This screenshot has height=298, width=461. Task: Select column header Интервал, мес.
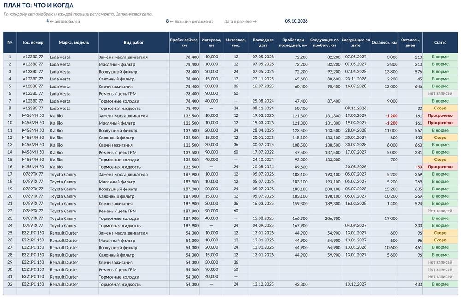[236, 42]
